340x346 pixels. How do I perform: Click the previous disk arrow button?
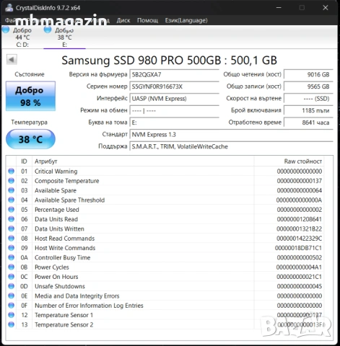pos(12,59)
